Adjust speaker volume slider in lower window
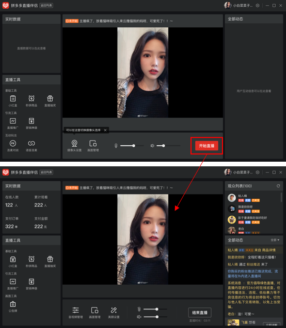286x328 pixels. click(x=155, y=317)
